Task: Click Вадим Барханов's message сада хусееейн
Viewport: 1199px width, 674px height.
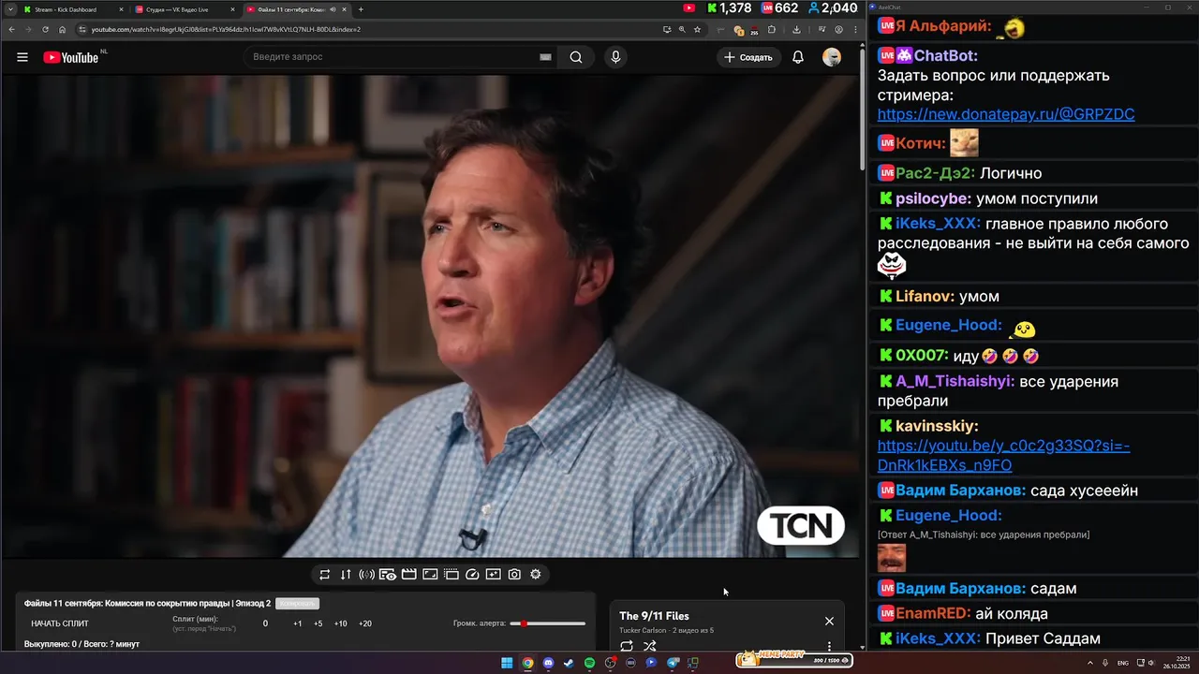Action: tap(1085, 491)
